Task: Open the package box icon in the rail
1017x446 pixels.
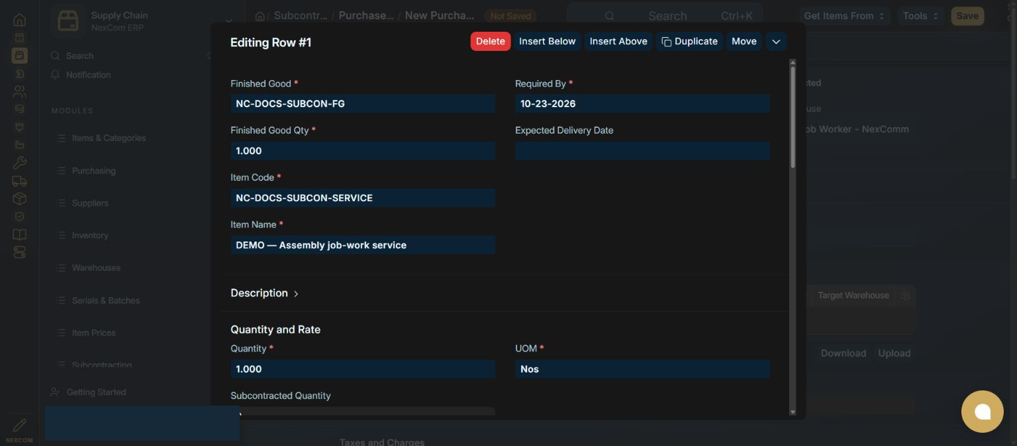Action: (x=19, y=199)
